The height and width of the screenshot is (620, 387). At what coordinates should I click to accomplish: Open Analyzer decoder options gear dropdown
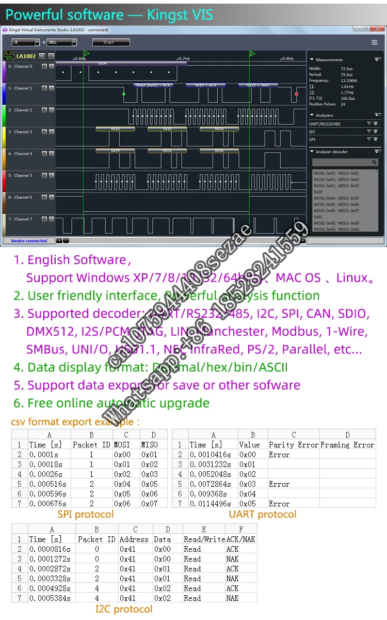[377, 152]
